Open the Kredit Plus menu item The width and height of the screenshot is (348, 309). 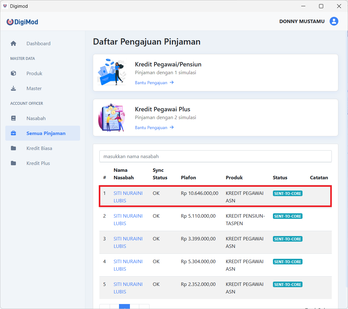38,163
